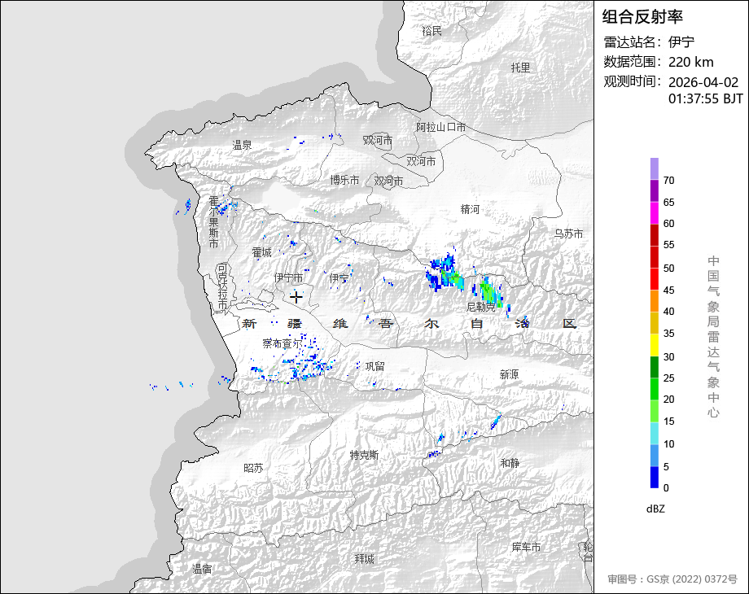The width and height of the screenshot is (749, 594).
Task: Click the 博乐市 city label
Action: 344,180
